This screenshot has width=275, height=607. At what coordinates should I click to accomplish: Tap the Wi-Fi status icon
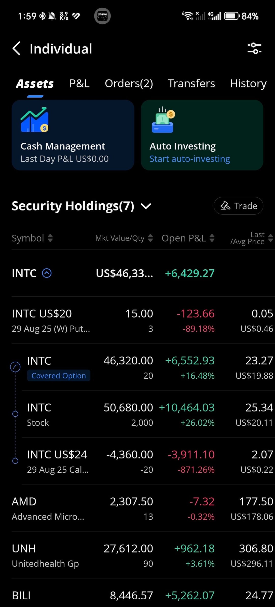pyautogui.click(x=188, y=16)
